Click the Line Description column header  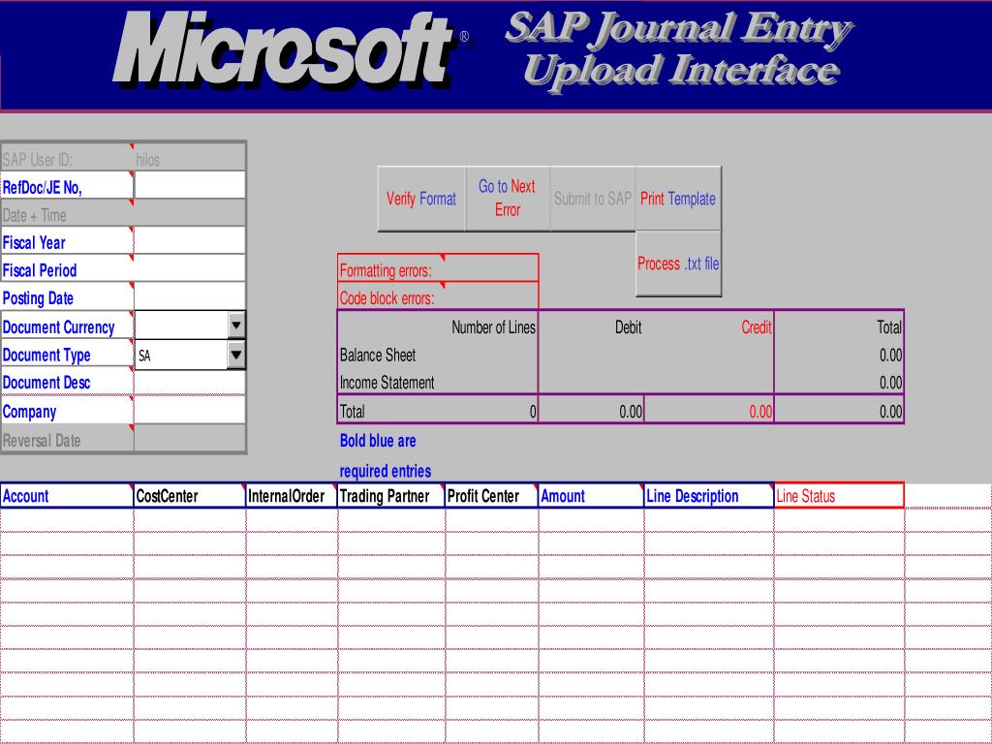[708, 496]
